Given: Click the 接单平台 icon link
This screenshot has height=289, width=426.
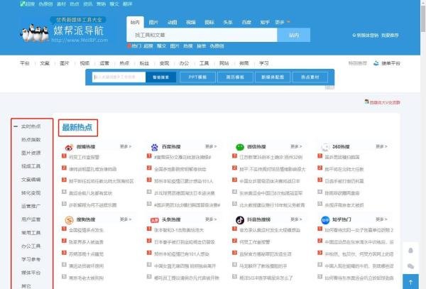Looking at the screenshot, I should (387, 63).
